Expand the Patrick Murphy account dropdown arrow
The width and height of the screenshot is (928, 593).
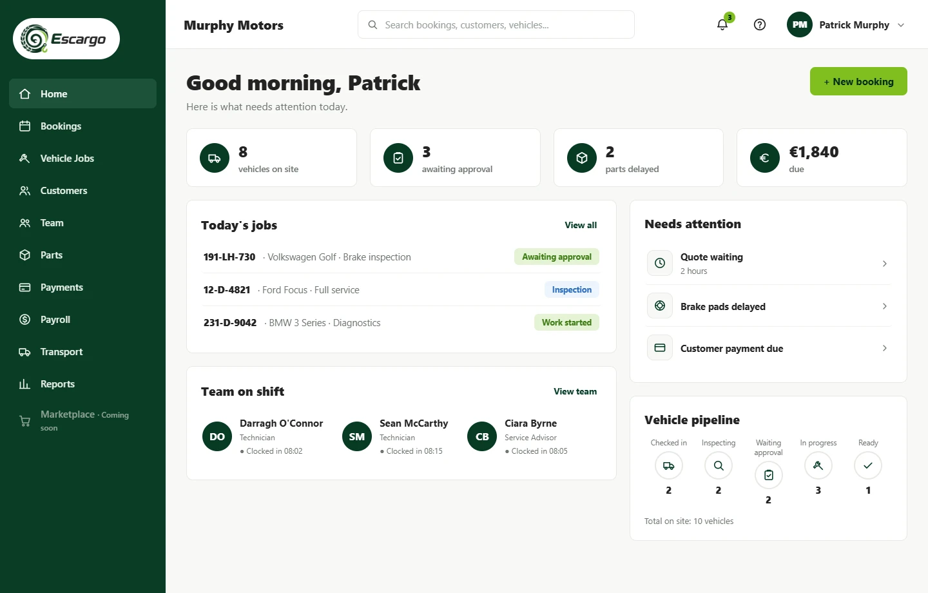pyautogui.click(x=901, y=25)
